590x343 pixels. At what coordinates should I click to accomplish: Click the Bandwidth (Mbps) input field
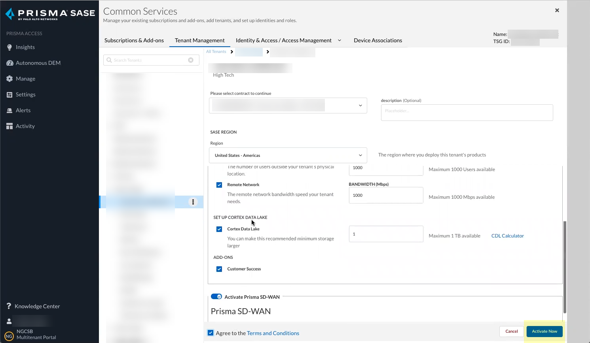tap(385, 195)
